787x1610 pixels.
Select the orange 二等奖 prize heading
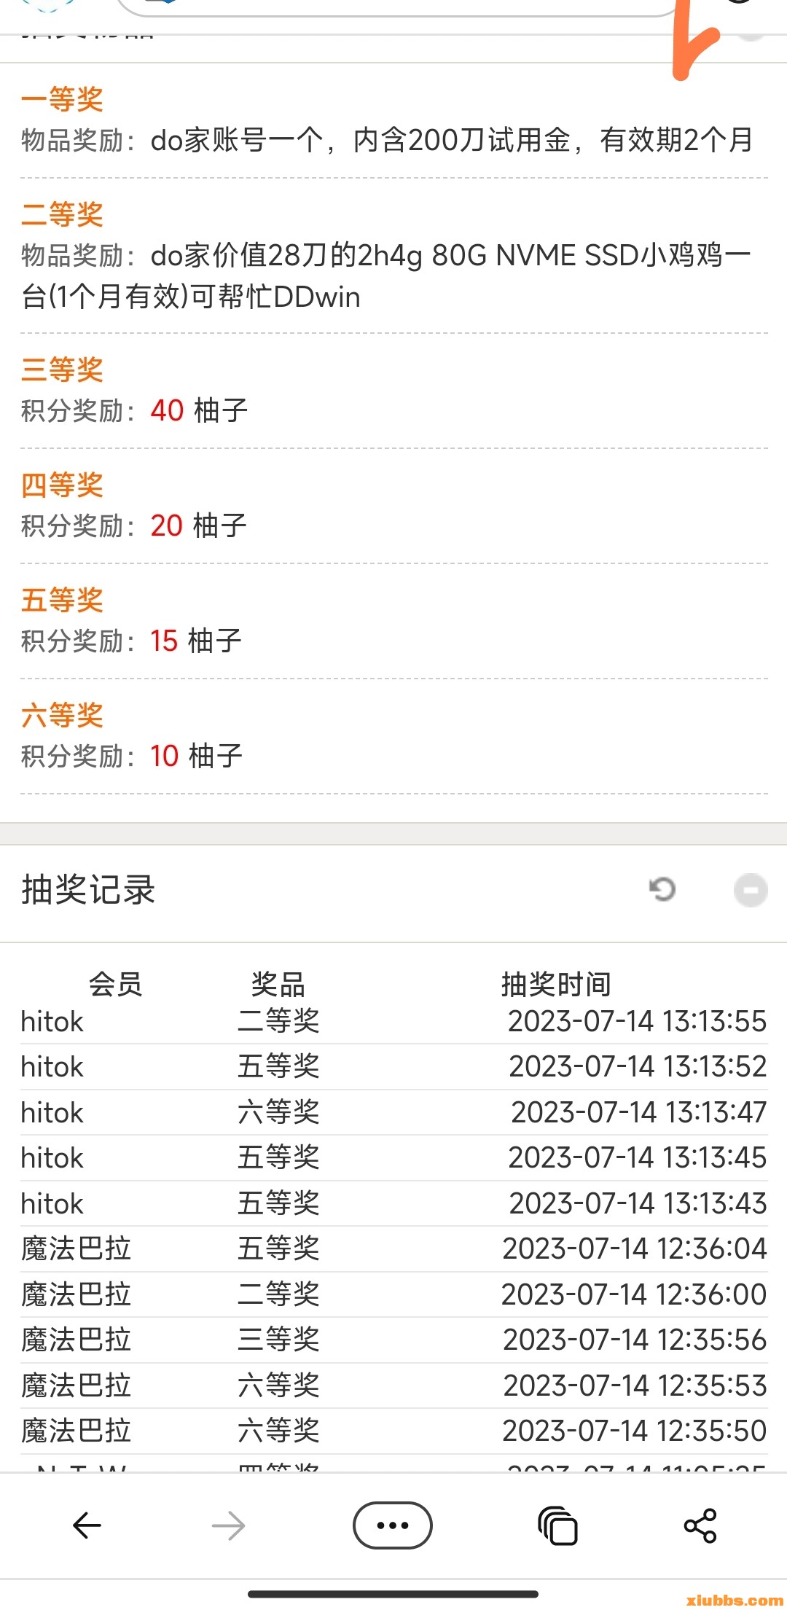pos(62,214)
